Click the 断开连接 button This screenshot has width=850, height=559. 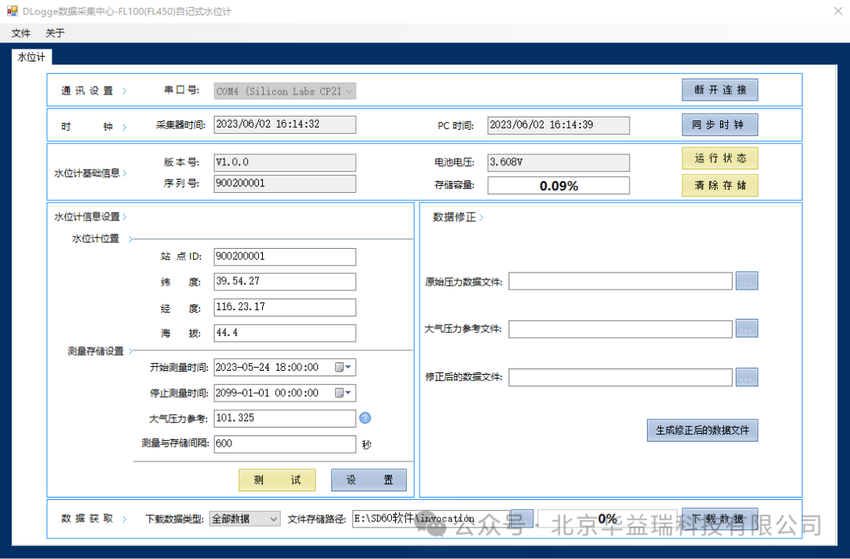pyautogui.click(x=719, y=90)
